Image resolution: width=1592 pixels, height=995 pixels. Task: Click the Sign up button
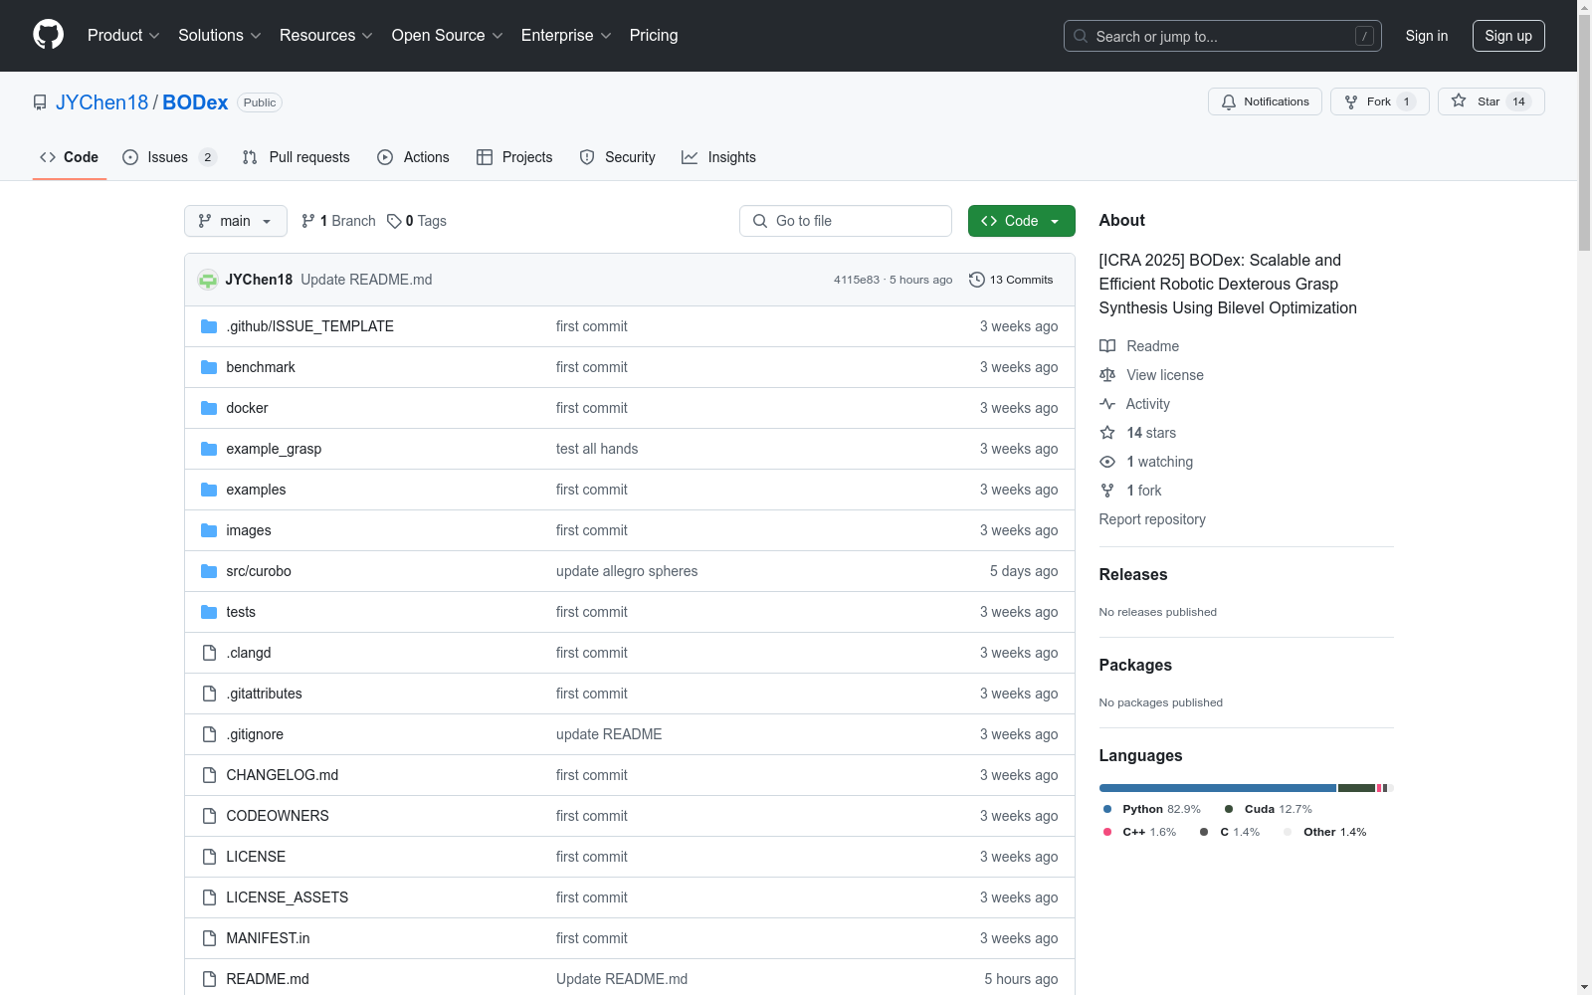click(1507, 36)
